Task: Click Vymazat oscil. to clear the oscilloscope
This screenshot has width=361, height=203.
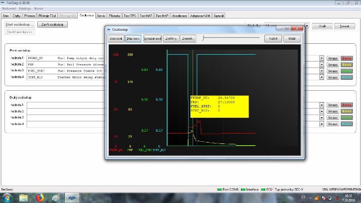Action: [x=153, y=39]
